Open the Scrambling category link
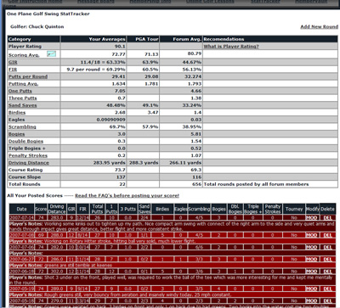The width and height of the screenshot is (340, 308). pos(22,127)
